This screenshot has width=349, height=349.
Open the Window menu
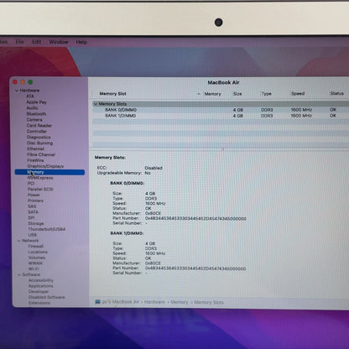[x=59, y=42]
